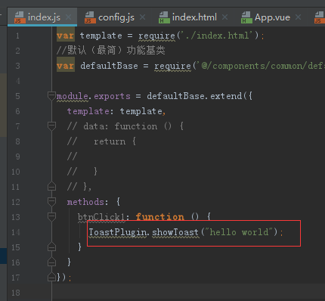Collapse the module.exports fold on line 5
Viewport: 325px width, 301px height.
[x=51, y=96]
